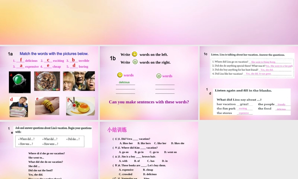Click the green "delicious" entry under happy words
This screenshot has width=298, height=179.
[x=124, y=82]
